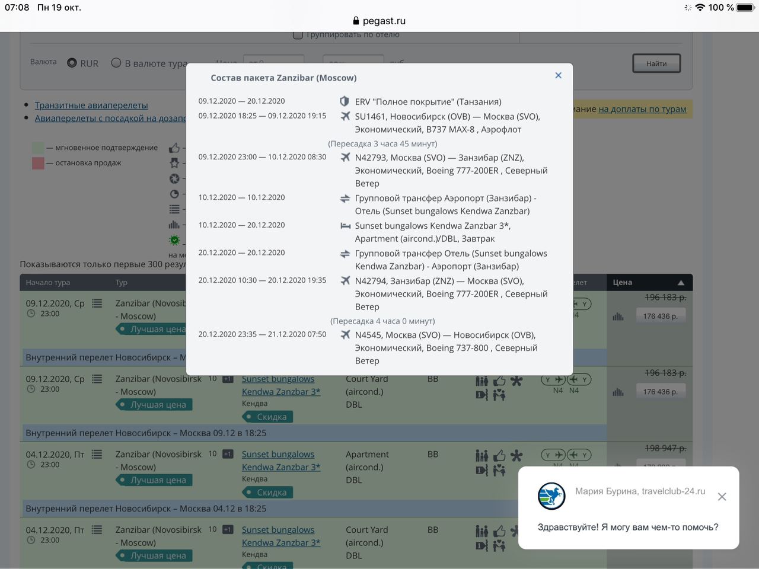
Task: Click the red sales stop swatch
Action: (x=38, y=163)
